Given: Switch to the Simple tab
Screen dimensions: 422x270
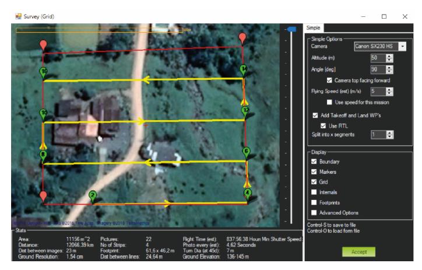Looking at the screenshot, I should click(x=314, y=28).
